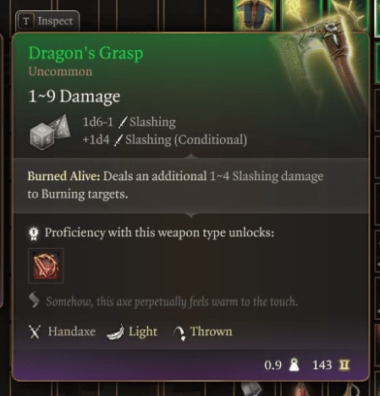This screenshot has height=396, width=380.
Task: Click the Handaxe crossed-weapons icon
Action: pos(35,332)
